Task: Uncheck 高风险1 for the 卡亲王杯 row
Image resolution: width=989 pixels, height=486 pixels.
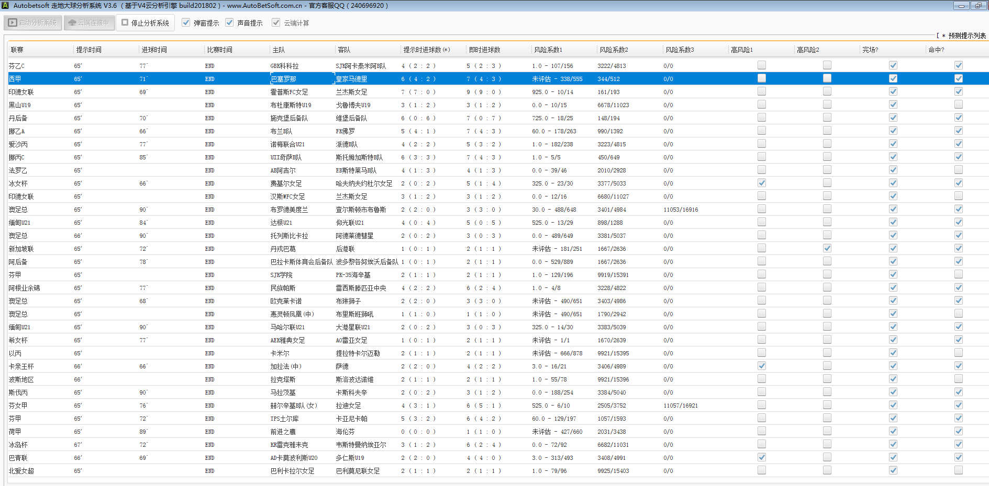Action: tap(762, 366)
